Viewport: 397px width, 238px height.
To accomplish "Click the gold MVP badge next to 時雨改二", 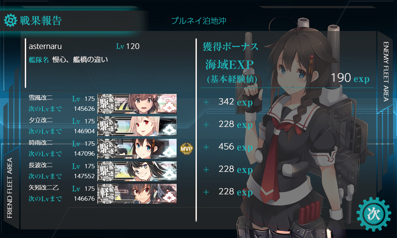I will 186,149.
